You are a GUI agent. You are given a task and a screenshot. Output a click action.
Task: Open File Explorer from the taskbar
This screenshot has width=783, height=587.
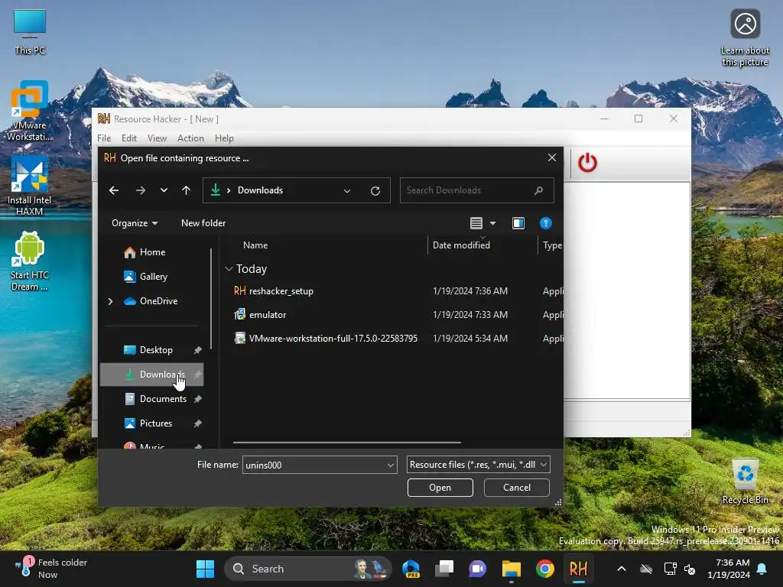(x=512, y=569)
